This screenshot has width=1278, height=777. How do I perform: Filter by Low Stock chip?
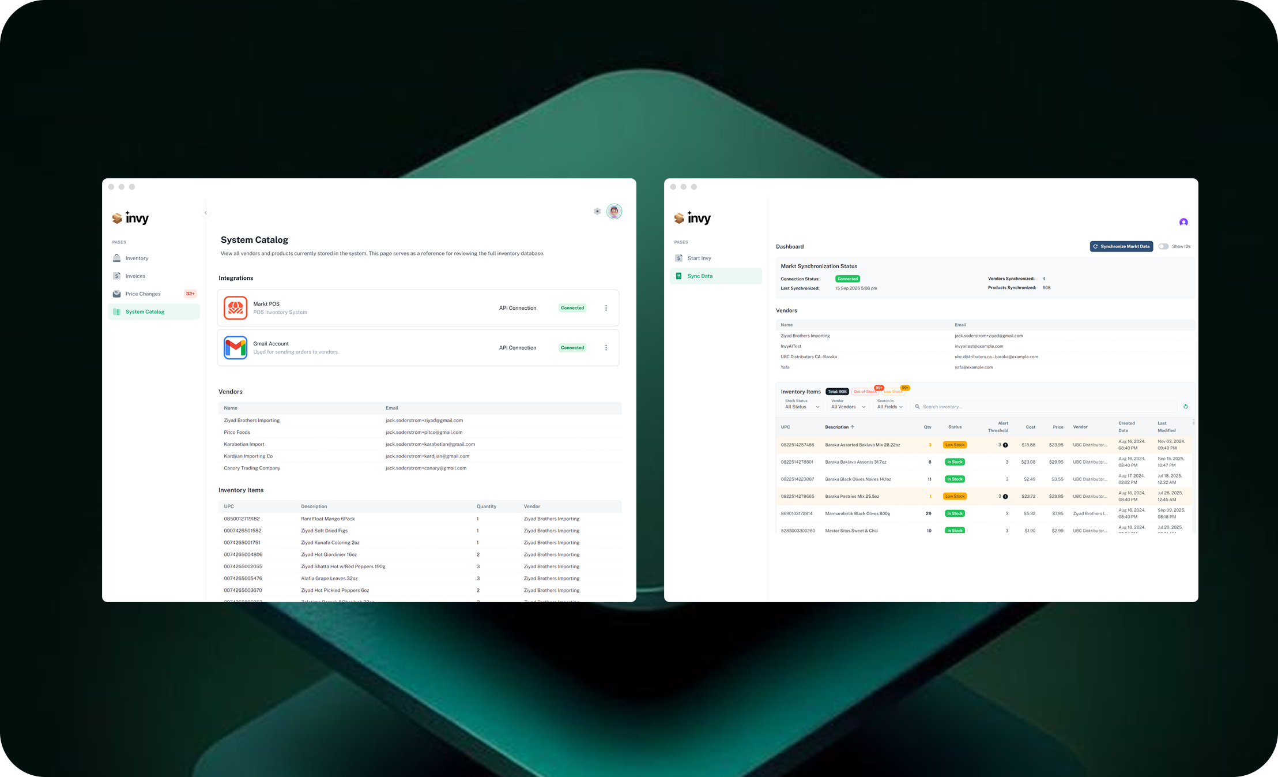coord(893,392)
